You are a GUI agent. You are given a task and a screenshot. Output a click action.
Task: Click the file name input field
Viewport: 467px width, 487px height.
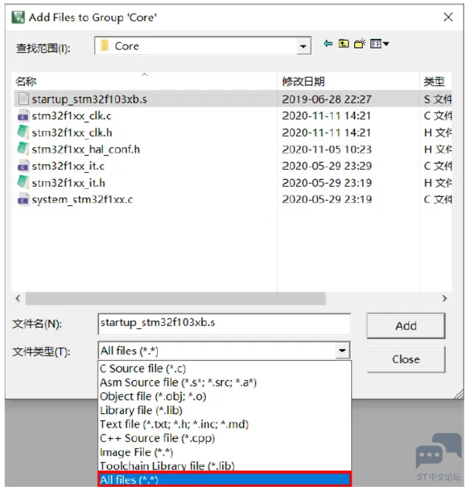(x=224, y=324)
